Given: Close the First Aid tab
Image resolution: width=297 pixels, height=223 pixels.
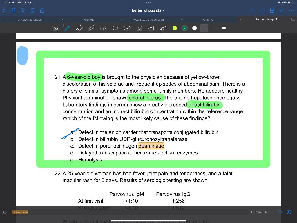Looking at the screenshot, I should (x=63, y=19).
